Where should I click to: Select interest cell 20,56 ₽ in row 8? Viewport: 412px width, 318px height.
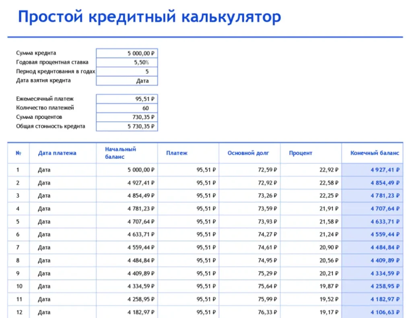click(311, 260)
